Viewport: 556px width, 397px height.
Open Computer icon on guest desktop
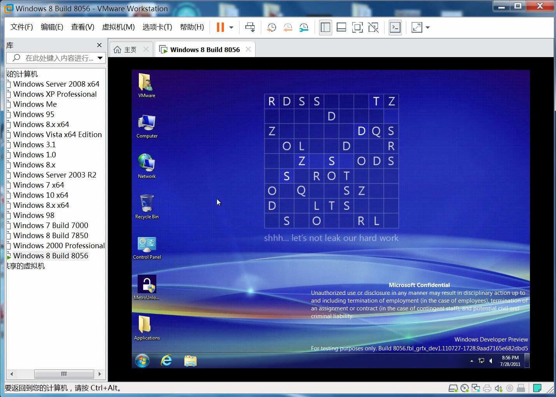[x=147, y=126]
